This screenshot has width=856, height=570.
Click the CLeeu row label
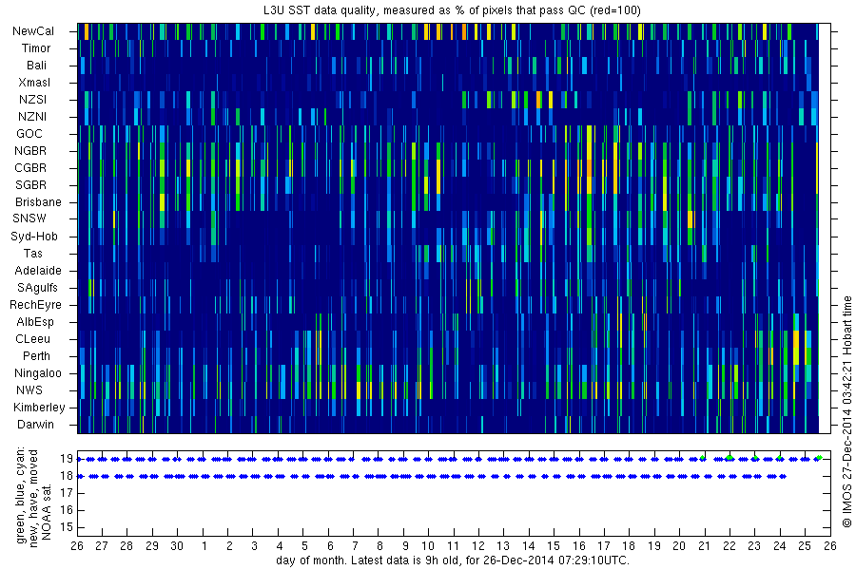click(x=32, y=339)
